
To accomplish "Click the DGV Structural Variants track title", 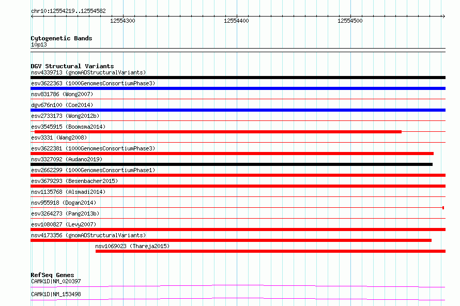I will click(72, 66).
